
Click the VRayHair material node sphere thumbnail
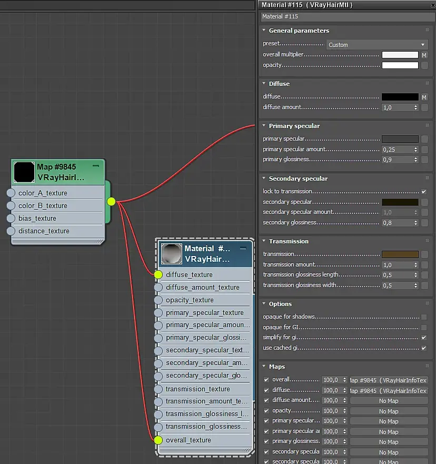171,254
